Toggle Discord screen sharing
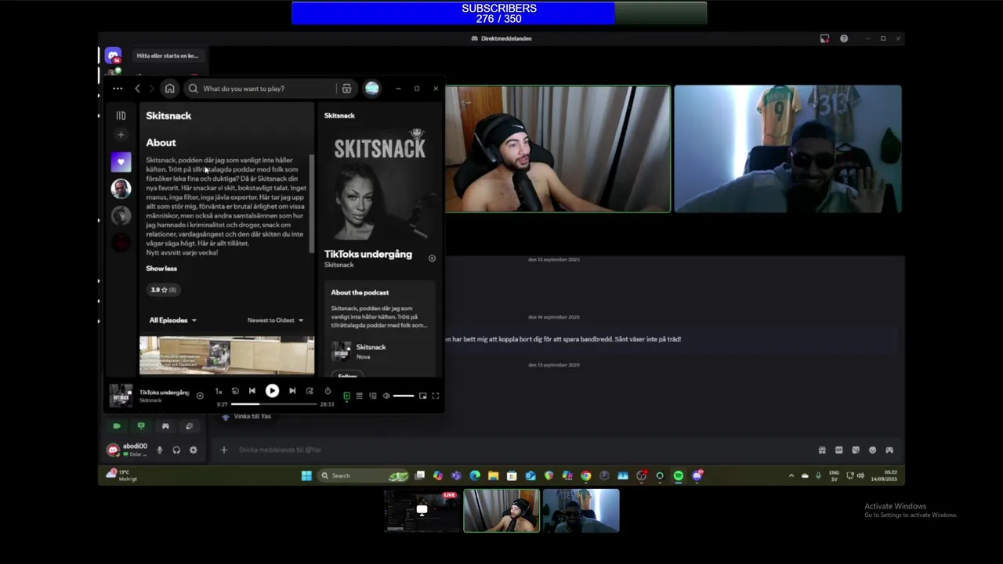Screen dimensions: 1003x564 point(141,426)
